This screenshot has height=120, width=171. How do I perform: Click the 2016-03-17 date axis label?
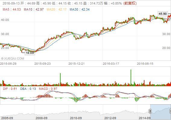111,64
